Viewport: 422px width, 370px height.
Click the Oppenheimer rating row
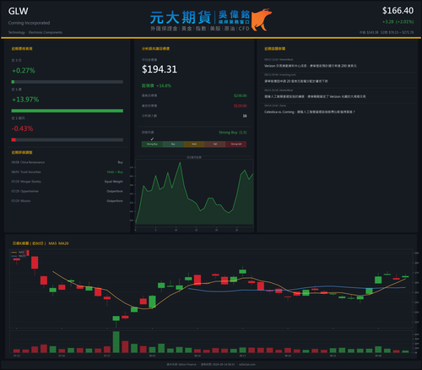pyautogui.click(x=68, y=191)
